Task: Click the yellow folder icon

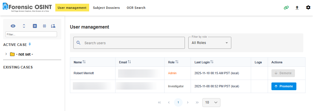Action: [x=12, y=54]
